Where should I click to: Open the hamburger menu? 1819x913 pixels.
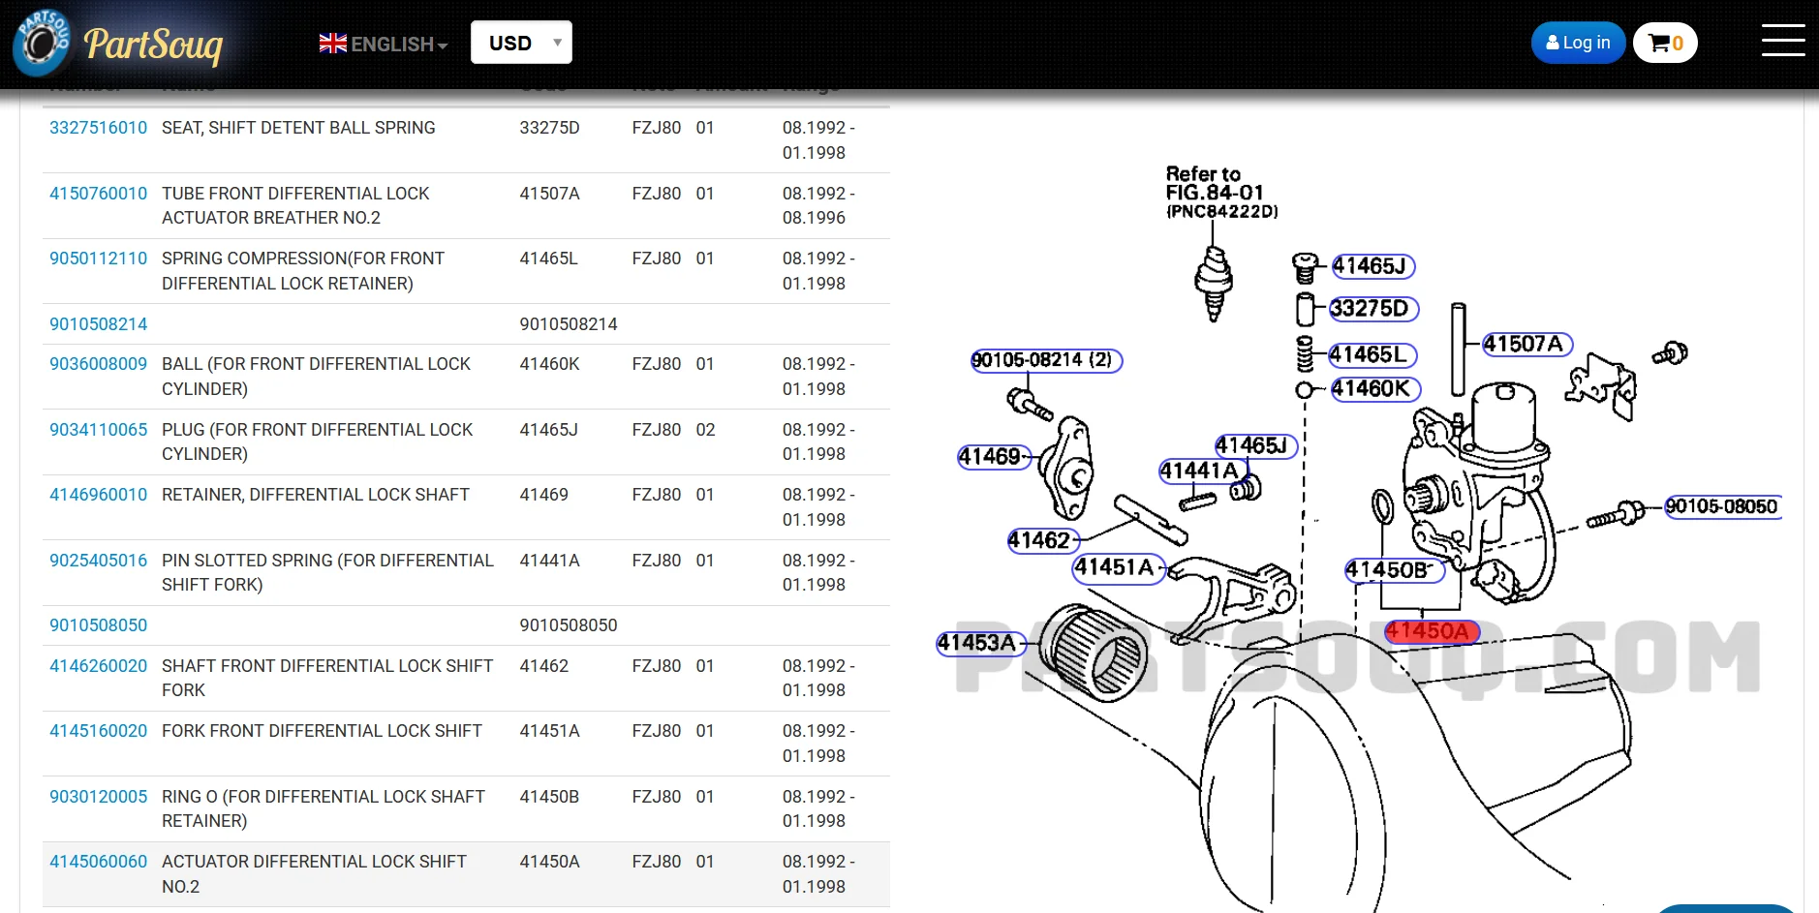tap(1782, 41)
